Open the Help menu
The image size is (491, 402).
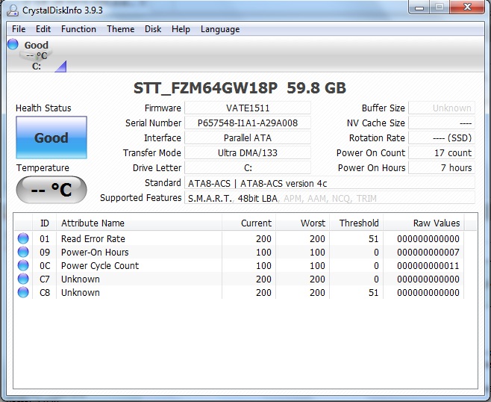pos(181,29)
